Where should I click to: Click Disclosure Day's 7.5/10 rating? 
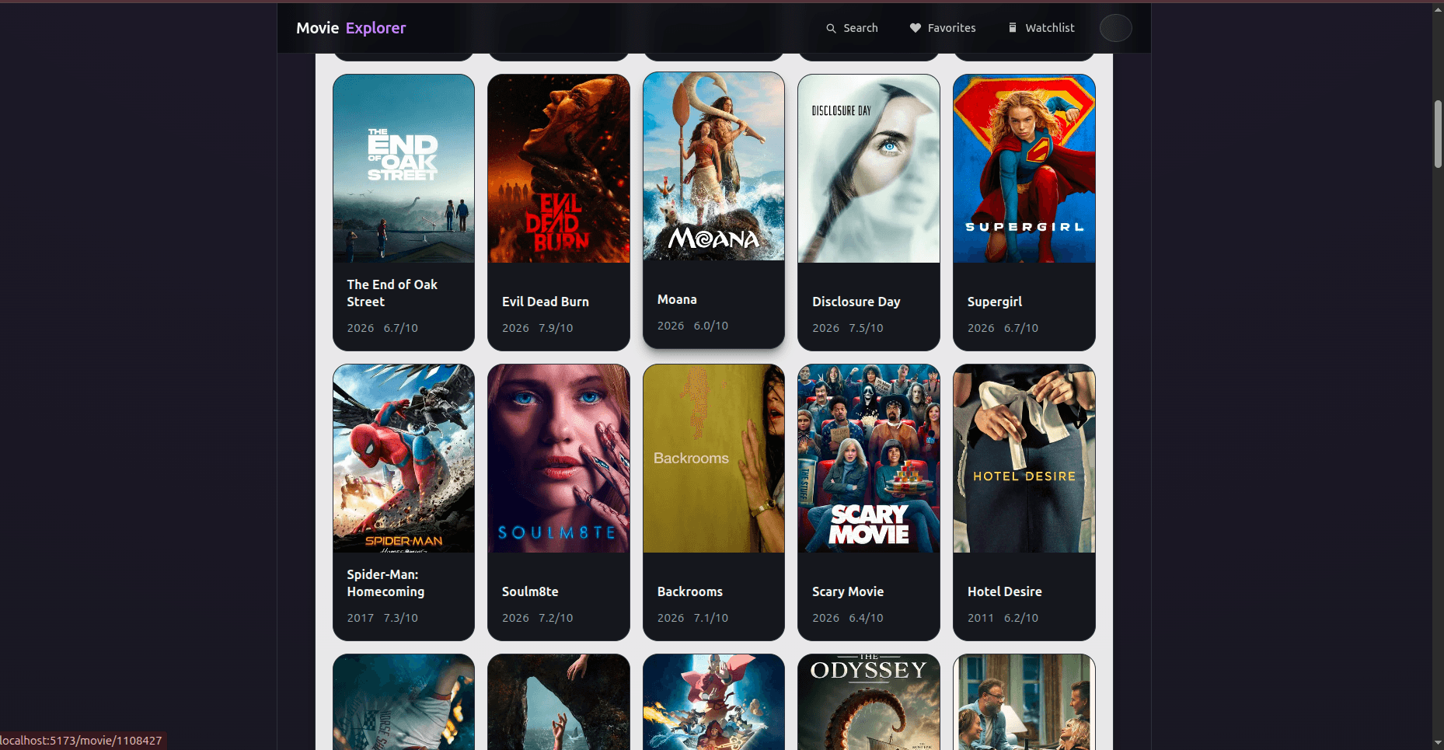point(866,328)
